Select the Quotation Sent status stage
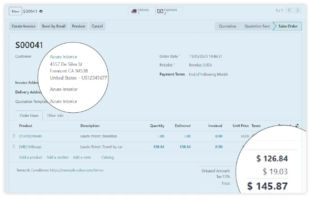 tap(257, 26)
